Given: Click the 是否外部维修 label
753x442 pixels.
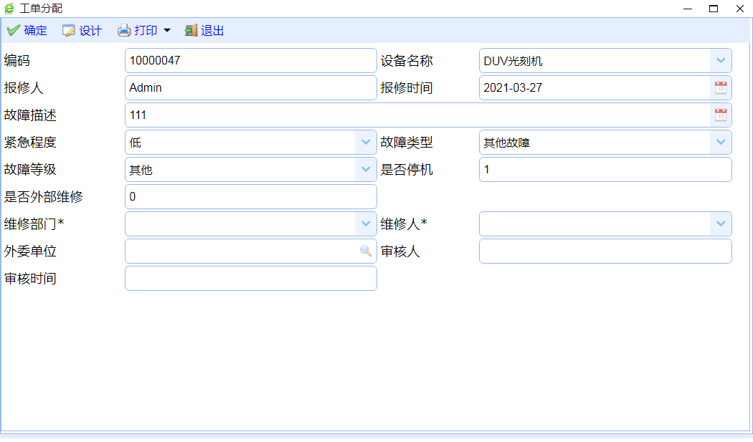Looking at the screenshot, I should pos(43,197).
